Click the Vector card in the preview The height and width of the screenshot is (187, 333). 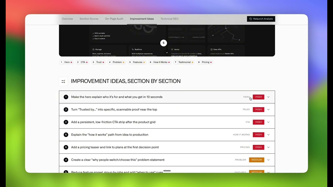[x=187, y=51]
